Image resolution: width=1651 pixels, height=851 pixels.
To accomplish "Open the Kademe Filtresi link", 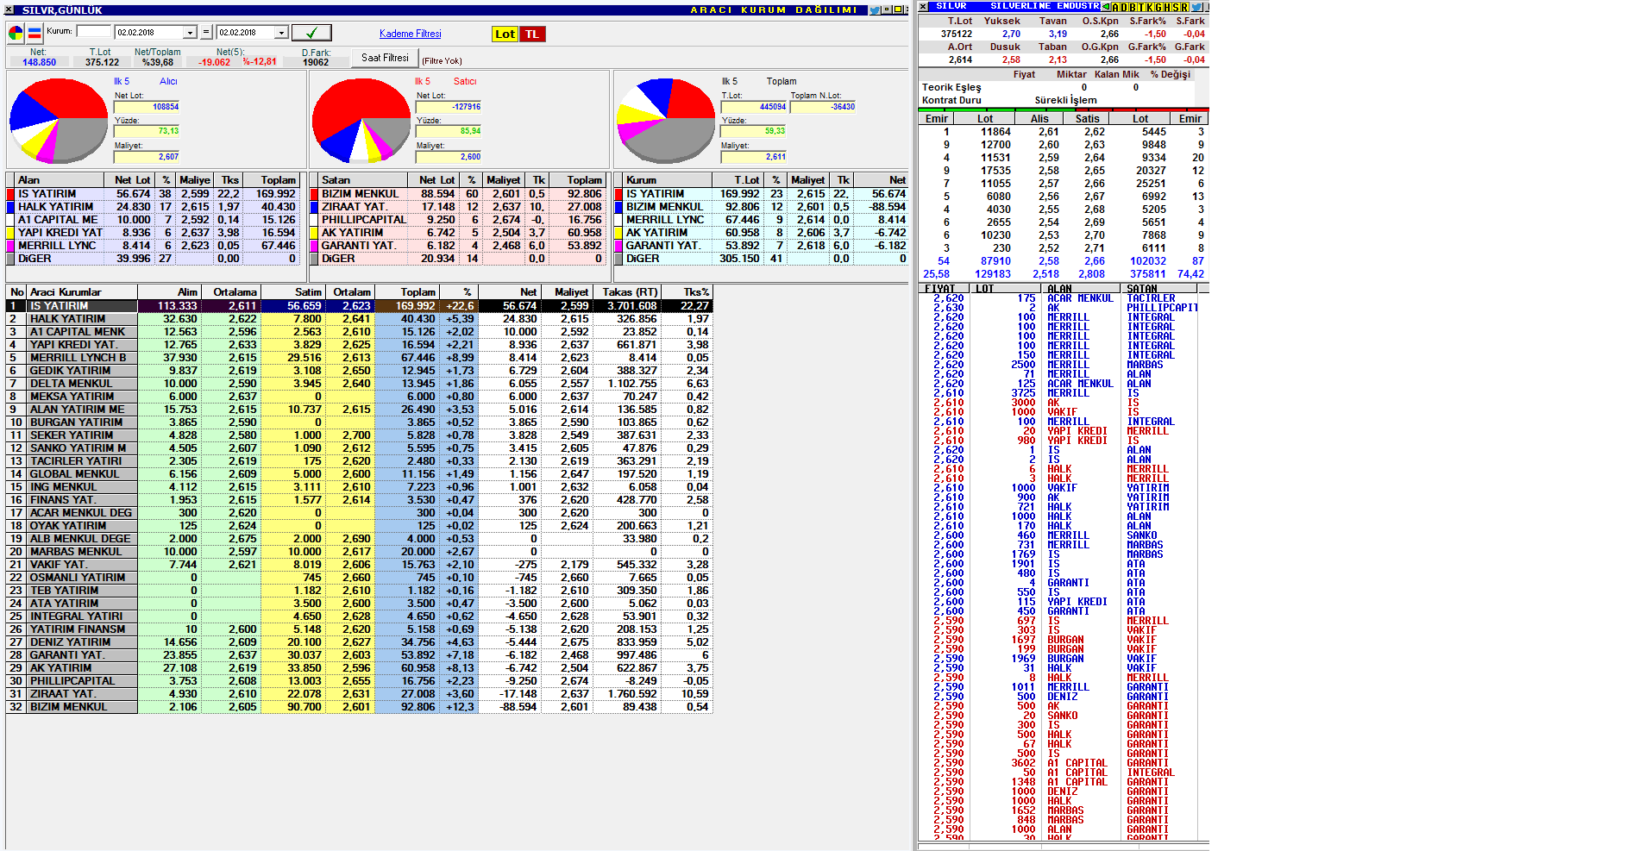I will tap(410, 34).
